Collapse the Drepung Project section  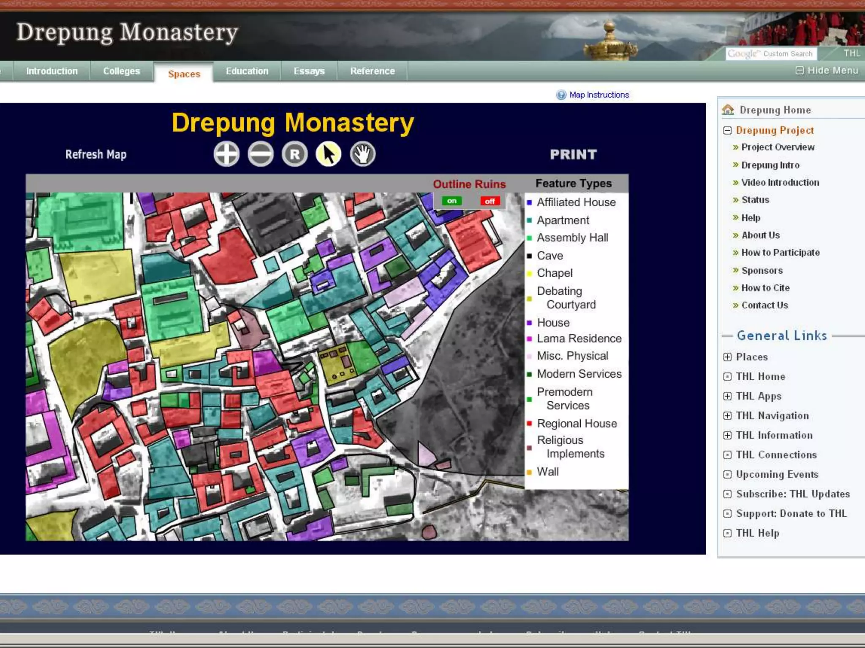coord(727,130)
